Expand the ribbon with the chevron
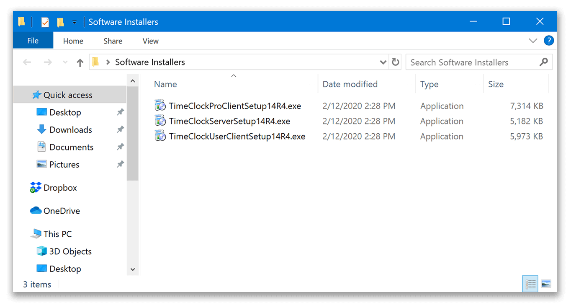 coord(533,41)
